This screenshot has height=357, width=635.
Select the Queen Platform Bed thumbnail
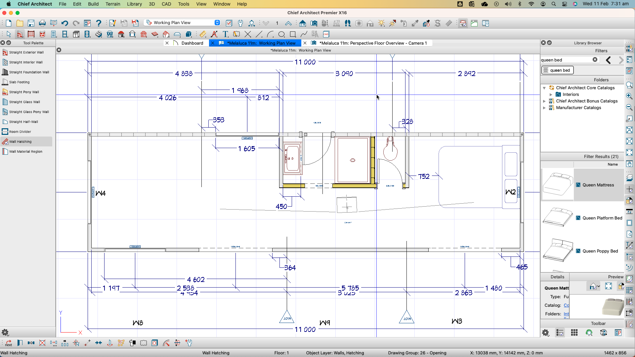coord(558,217)
